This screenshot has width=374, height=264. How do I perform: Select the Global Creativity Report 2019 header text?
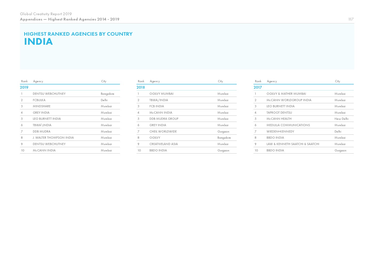click(x=46, y=14)
